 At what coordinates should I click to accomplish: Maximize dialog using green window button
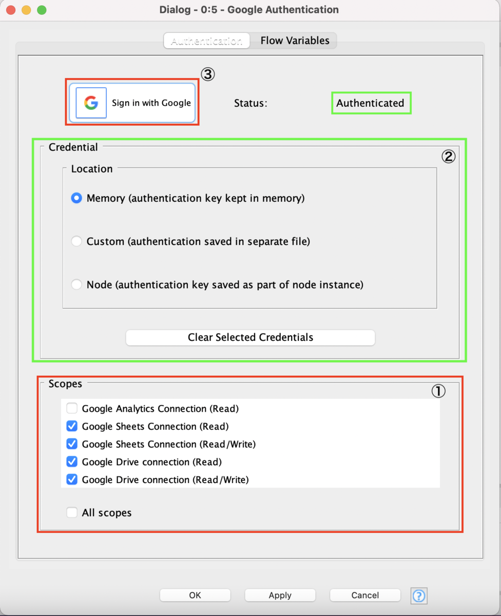pos(42,10)
